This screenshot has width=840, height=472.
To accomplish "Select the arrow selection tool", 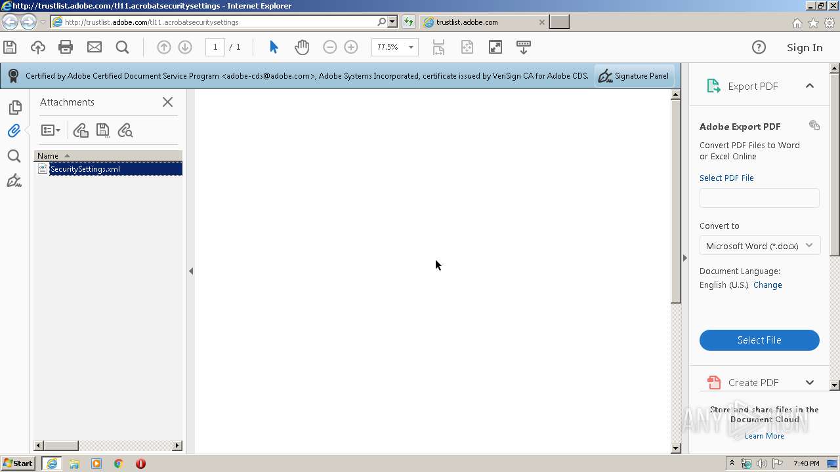I will [274, 47].
